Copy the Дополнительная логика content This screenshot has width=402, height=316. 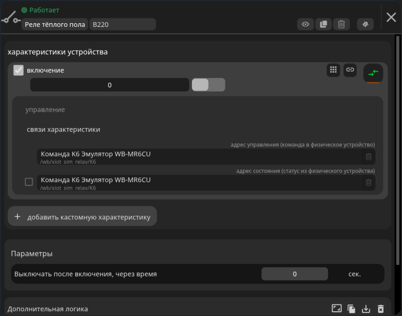[x=351, y=309]
